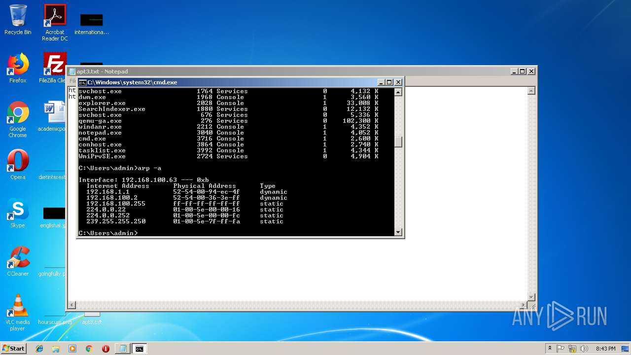
Task: Open the Recycle Bin desktop icon
Action: click(18, 20)
